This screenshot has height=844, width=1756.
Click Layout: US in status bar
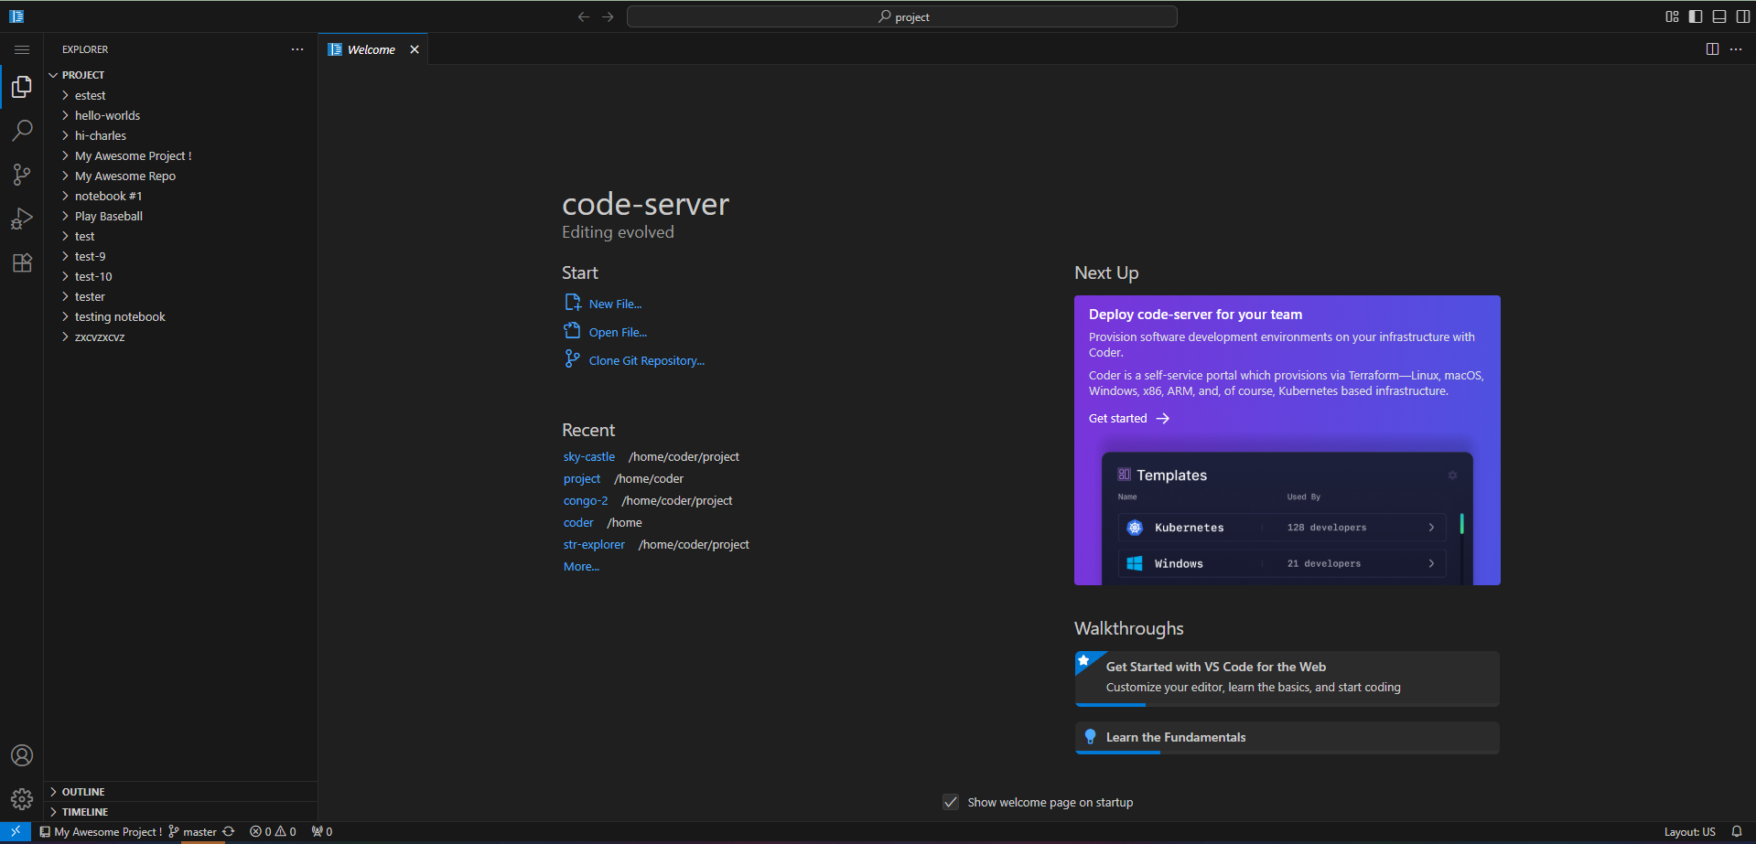(x=1689, y=831)
